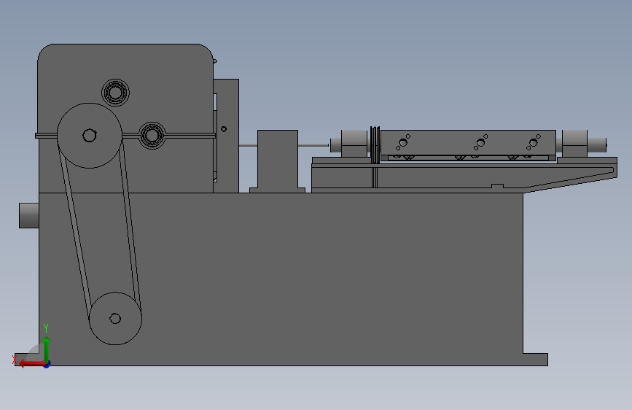Select the rectangular support block on the thin rod

point(278,161)
